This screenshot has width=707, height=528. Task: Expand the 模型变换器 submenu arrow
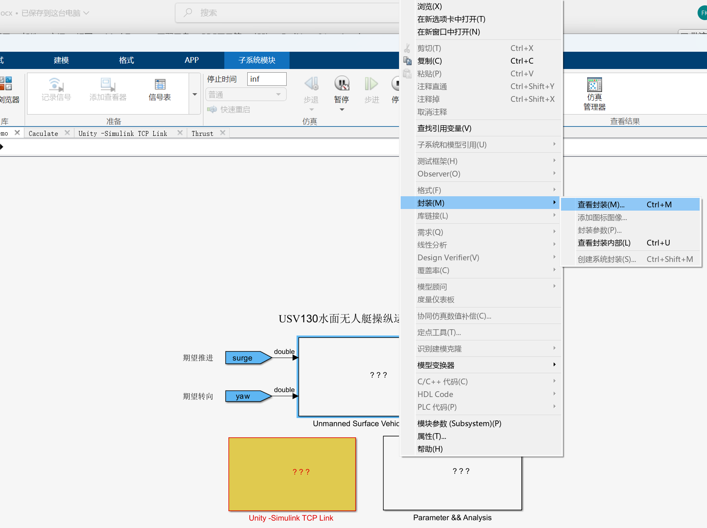pyautogui.click(x=554, y=365)
